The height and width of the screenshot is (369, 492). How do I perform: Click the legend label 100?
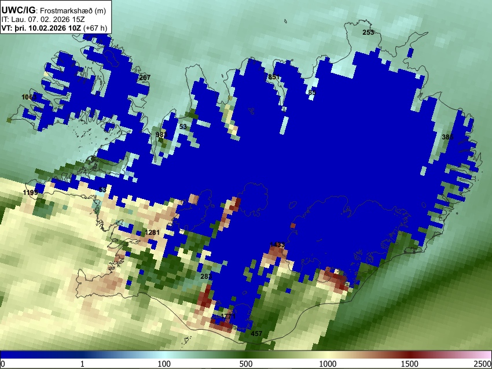(x=164, y=364)
